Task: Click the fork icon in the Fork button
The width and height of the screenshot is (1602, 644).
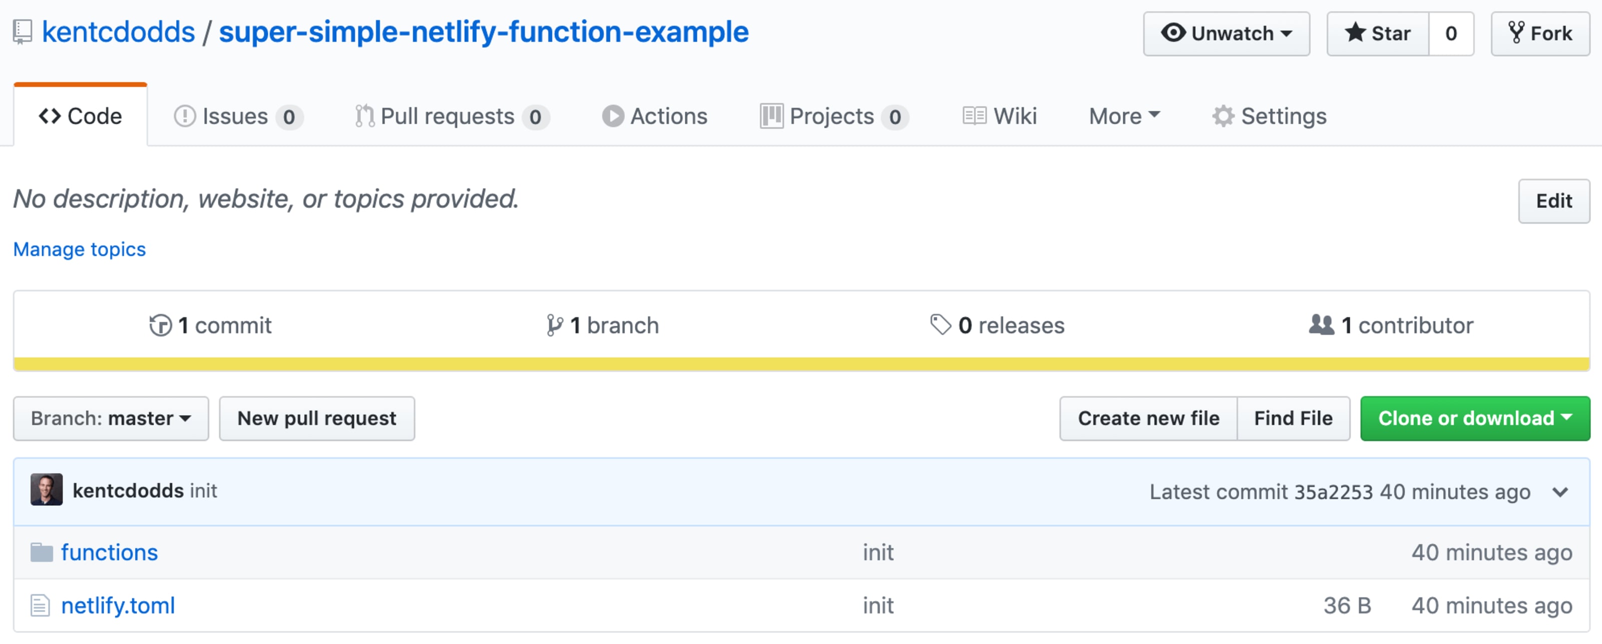Action: click(x=1517, y=33)
